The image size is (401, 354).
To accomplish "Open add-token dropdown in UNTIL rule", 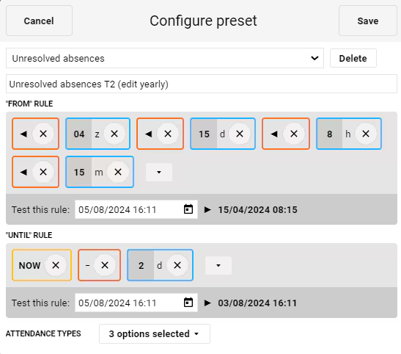I will pos(218,265).
